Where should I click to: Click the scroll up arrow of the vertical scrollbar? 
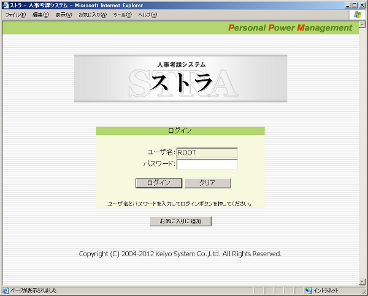tap(362, 24)
